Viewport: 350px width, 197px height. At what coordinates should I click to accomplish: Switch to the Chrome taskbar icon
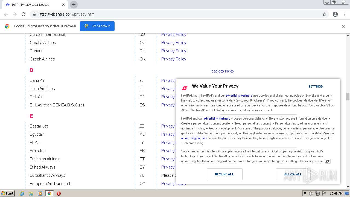(49, 193)
